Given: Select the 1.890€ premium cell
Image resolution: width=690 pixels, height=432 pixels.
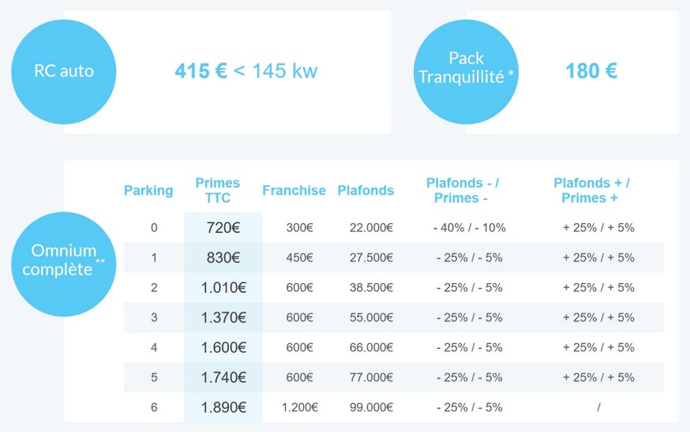Looking at the screenshot, I should point(223,407).
